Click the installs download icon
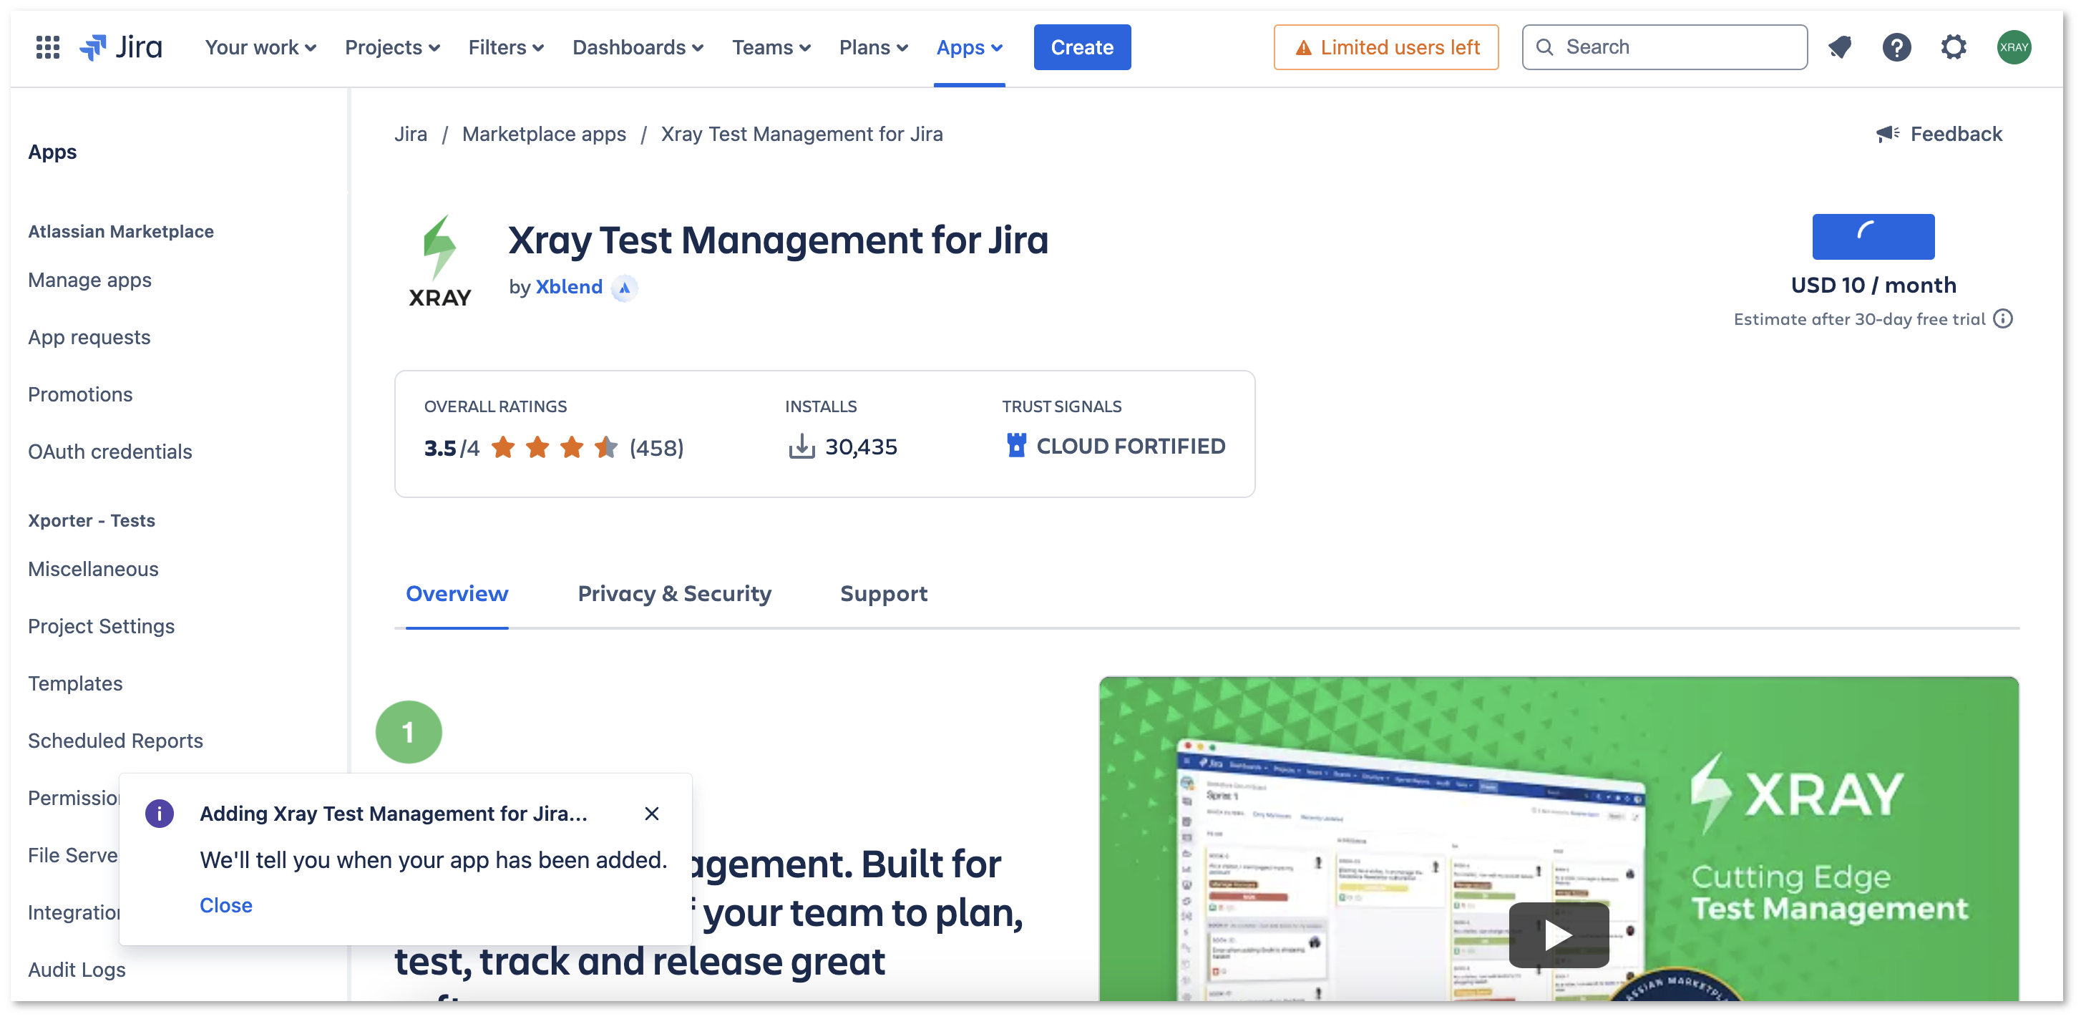This screenshot has height=1019, width=2081. click(801, 446)
